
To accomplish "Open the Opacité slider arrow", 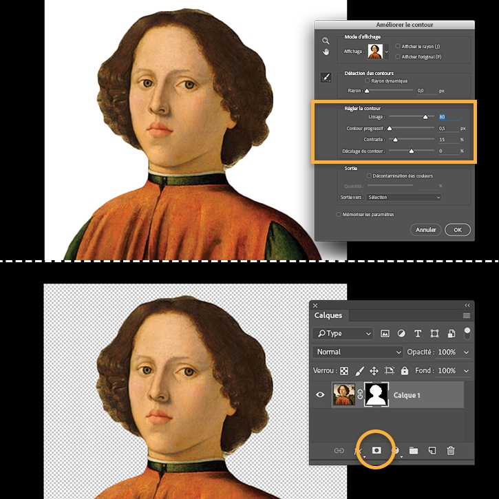I will tap(466, 352).
